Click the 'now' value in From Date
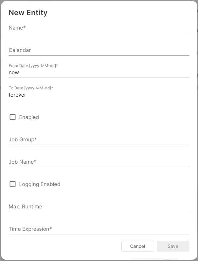The height and width of the screenshot is (261, 198). point(14,73)
